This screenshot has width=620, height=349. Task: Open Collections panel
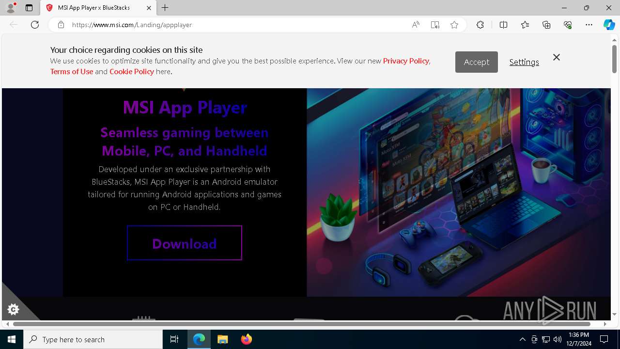(546, 25)
